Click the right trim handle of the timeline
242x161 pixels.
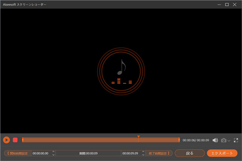[x=179, y=140]
